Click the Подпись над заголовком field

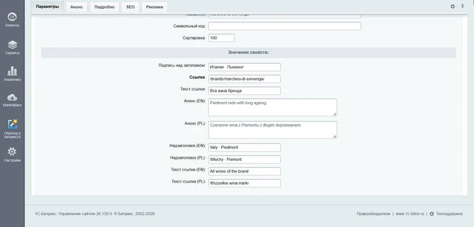tap(244, 67)
